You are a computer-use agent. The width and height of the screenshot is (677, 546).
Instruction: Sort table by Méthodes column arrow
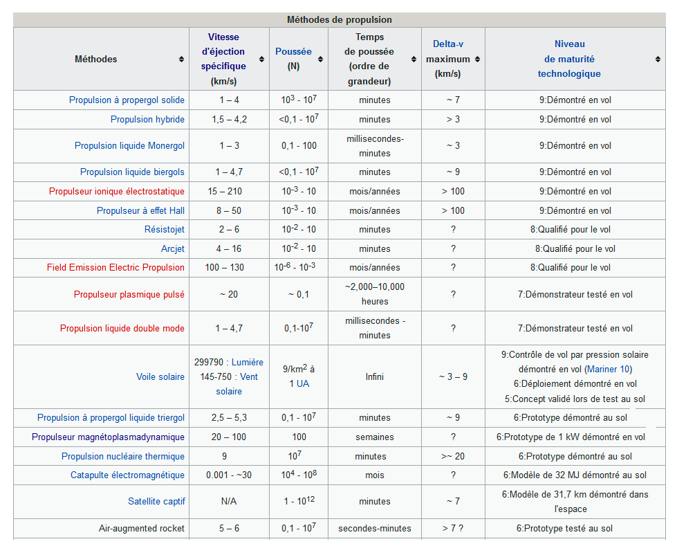181,60
